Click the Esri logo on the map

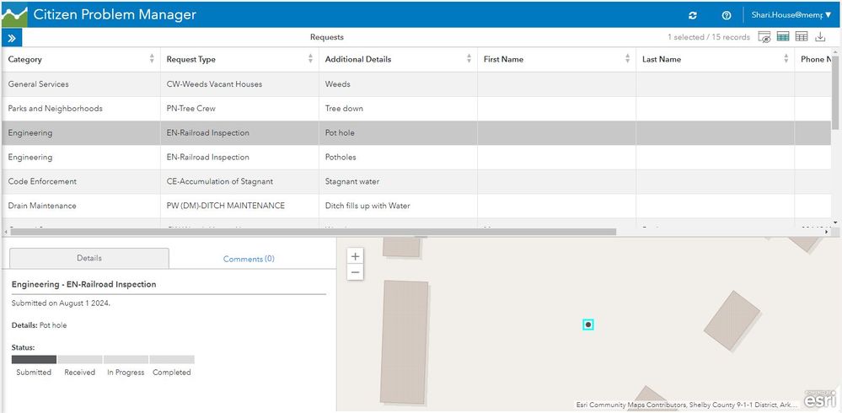click(x=820, y=400)
